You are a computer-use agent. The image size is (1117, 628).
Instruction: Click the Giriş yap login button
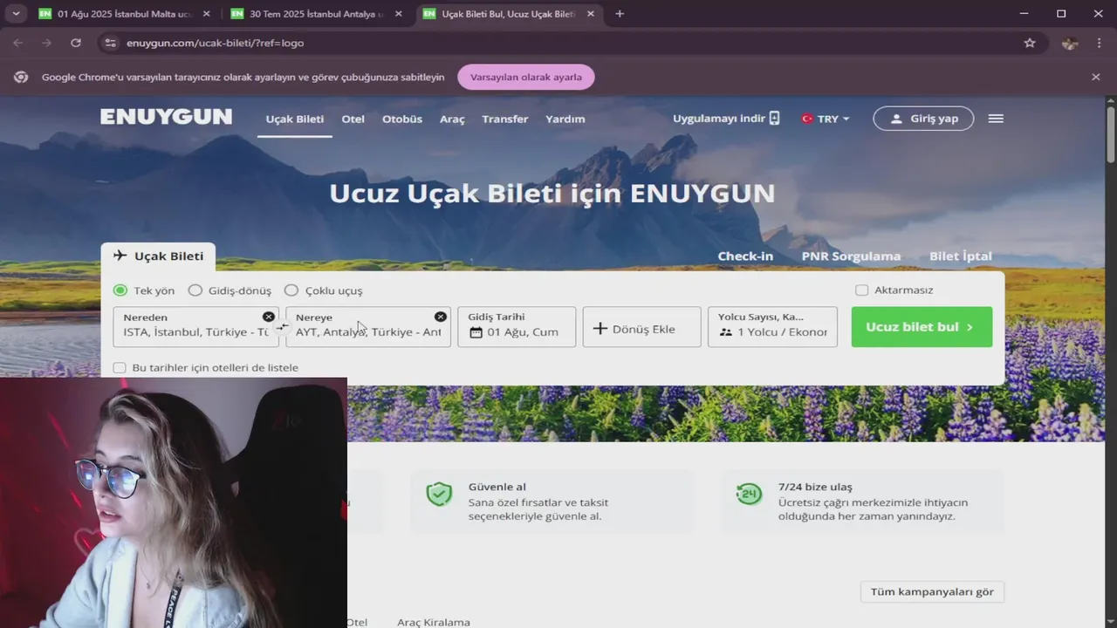[x=923, y=119]
